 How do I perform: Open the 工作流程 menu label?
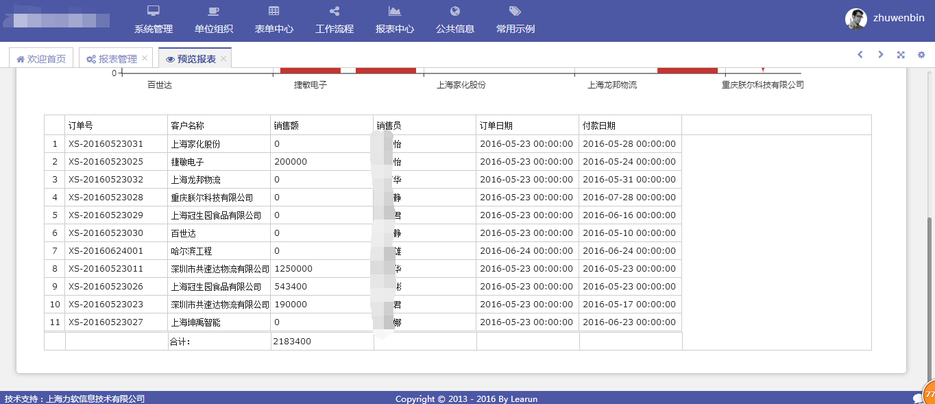[335, 29]
